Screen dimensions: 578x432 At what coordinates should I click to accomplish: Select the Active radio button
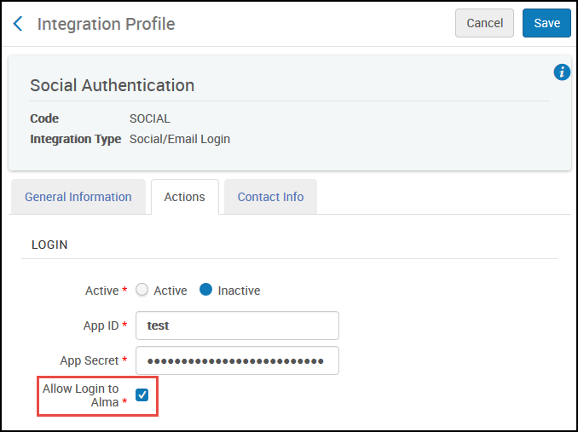point(142,290)
